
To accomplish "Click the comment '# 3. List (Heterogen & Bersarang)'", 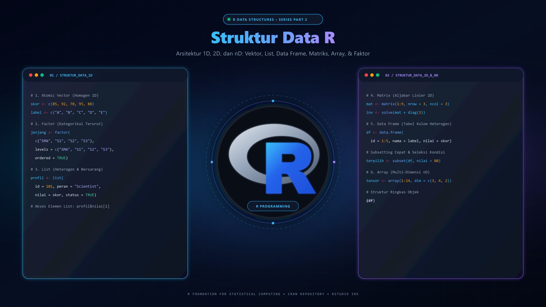I will tap(67, 169).
